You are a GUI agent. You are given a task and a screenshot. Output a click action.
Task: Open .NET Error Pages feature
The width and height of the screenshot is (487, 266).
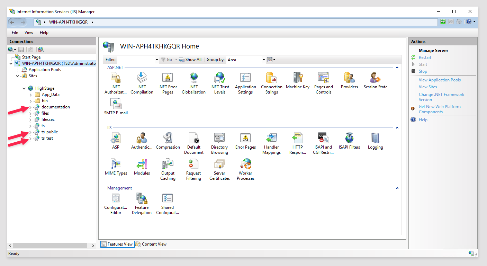[168, 83]
